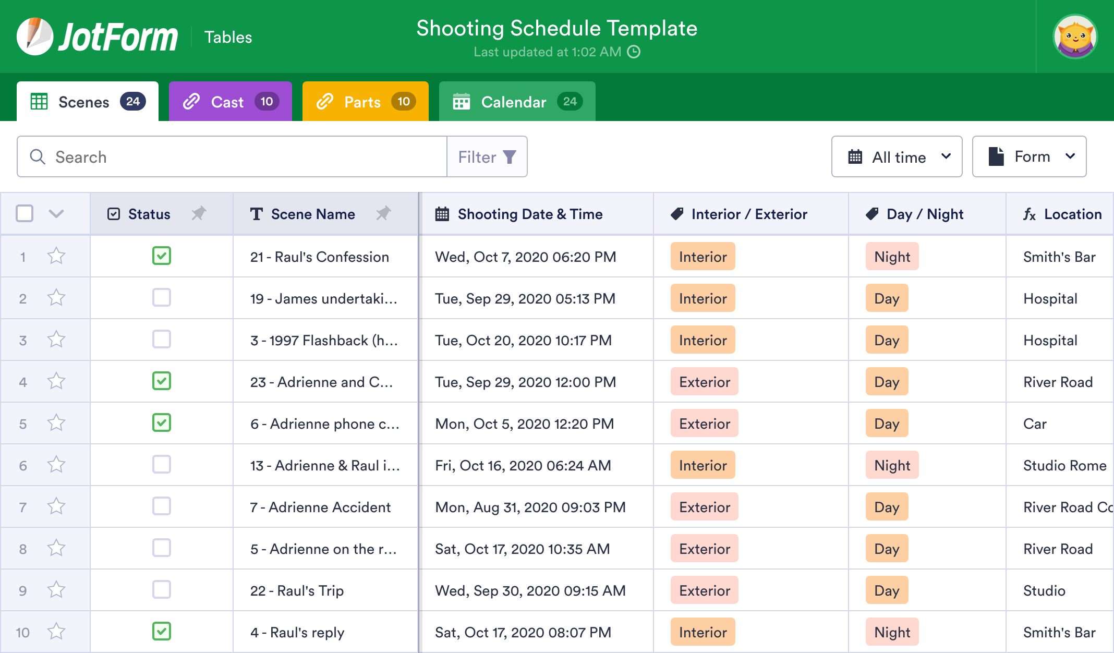Expand the All time date dropdown
This screenshot has height=653, width=1114.
897,157
